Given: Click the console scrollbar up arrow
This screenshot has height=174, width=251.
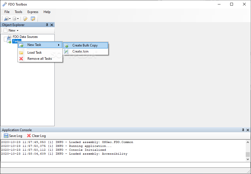Looking at the screenshot, I should point(248,142).
